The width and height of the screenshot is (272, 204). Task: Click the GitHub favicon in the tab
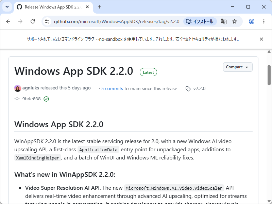click(x=19, y=7)
